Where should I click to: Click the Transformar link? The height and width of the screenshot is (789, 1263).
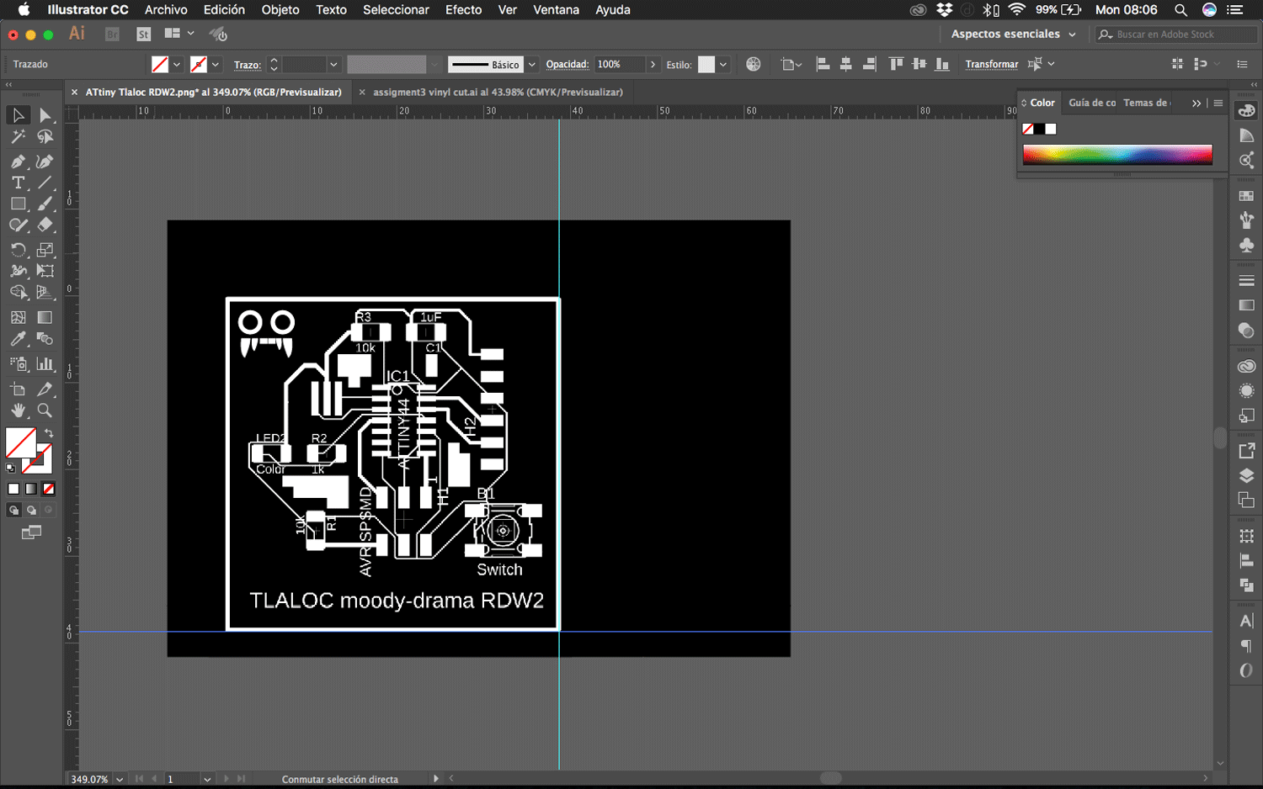pyautogui.click(x=992, y=65)
